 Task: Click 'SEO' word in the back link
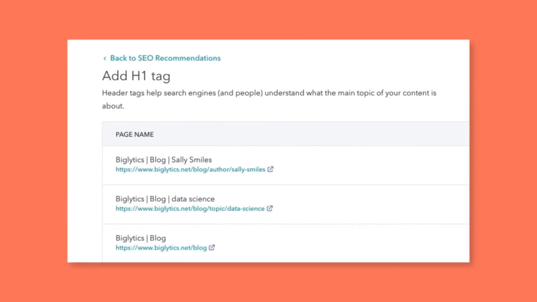coord(145,58)
